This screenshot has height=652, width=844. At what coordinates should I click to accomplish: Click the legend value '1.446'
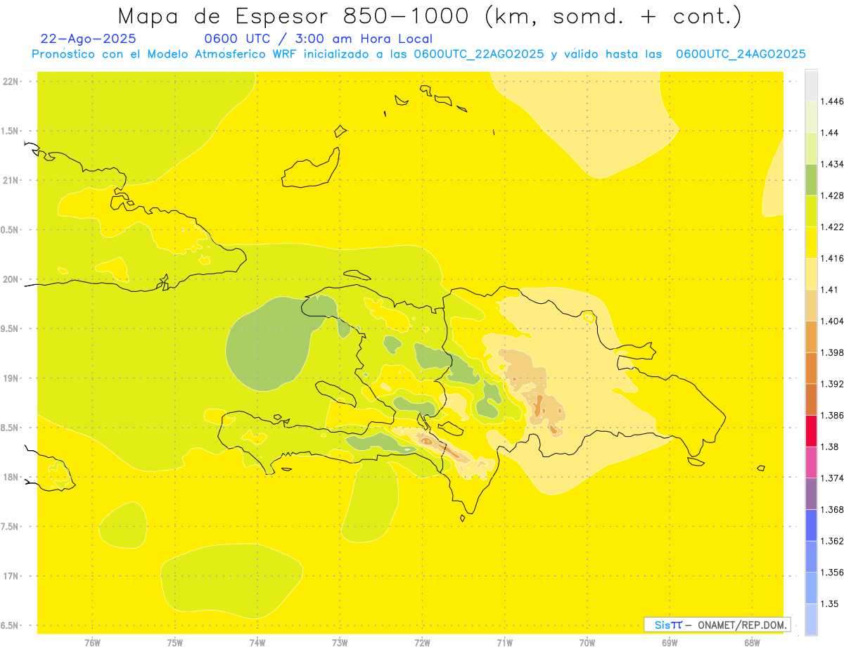tap(831, 101)
